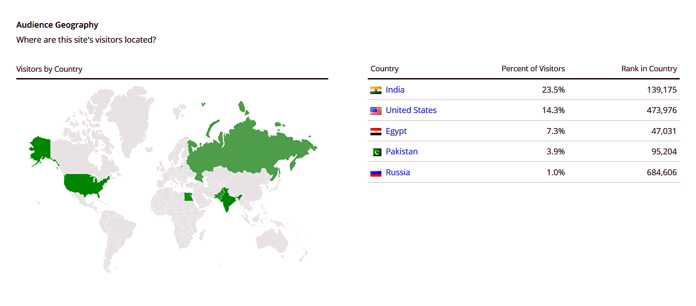The width and height of the screenshot is (696, 306).
Task: Select Alaska region on the map
Action: pyautogui.click(x=39, y=150)
